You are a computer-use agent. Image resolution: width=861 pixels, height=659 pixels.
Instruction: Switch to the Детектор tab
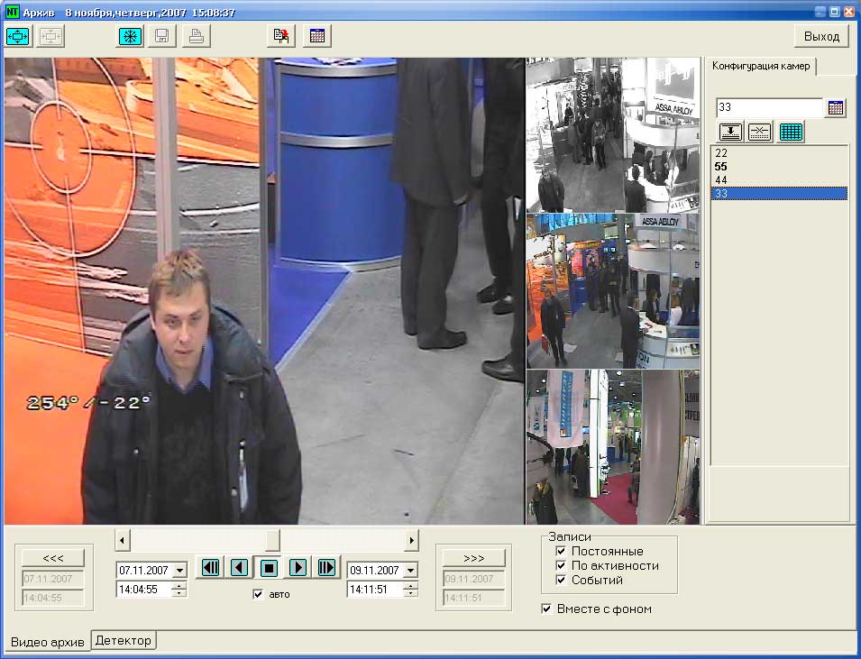point(124,640)
